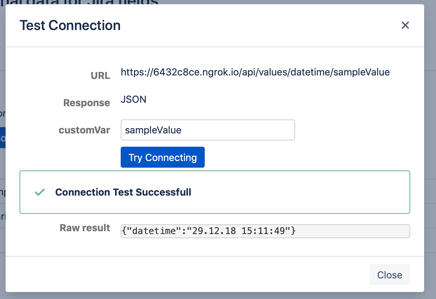Image resolution: width=436 pixels, height=299 pixels.
Task: Click the Response row label
Action: [87, 103]
